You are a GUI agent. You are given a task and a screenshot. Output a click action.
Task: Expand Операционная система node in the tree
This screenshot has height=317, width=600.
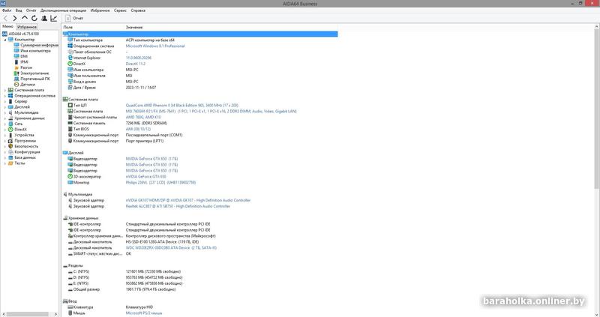click(5, 96)
